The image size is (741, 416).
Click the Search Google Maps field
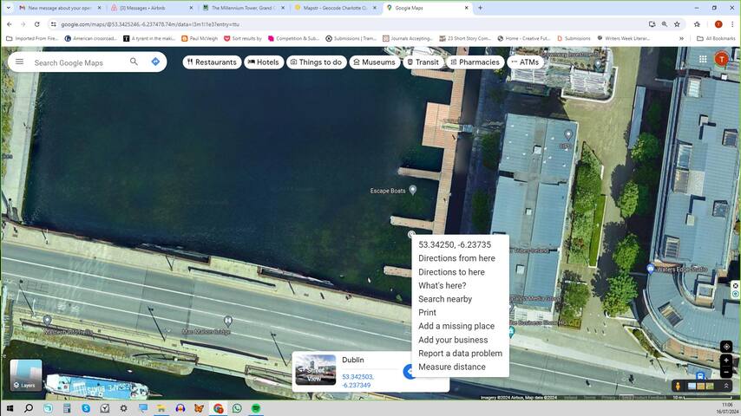78,62
